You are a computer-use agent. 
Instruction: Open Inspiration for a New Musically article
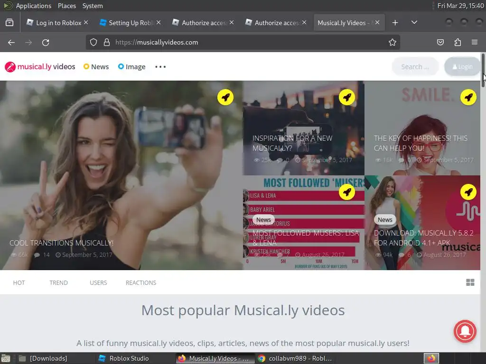292,143
